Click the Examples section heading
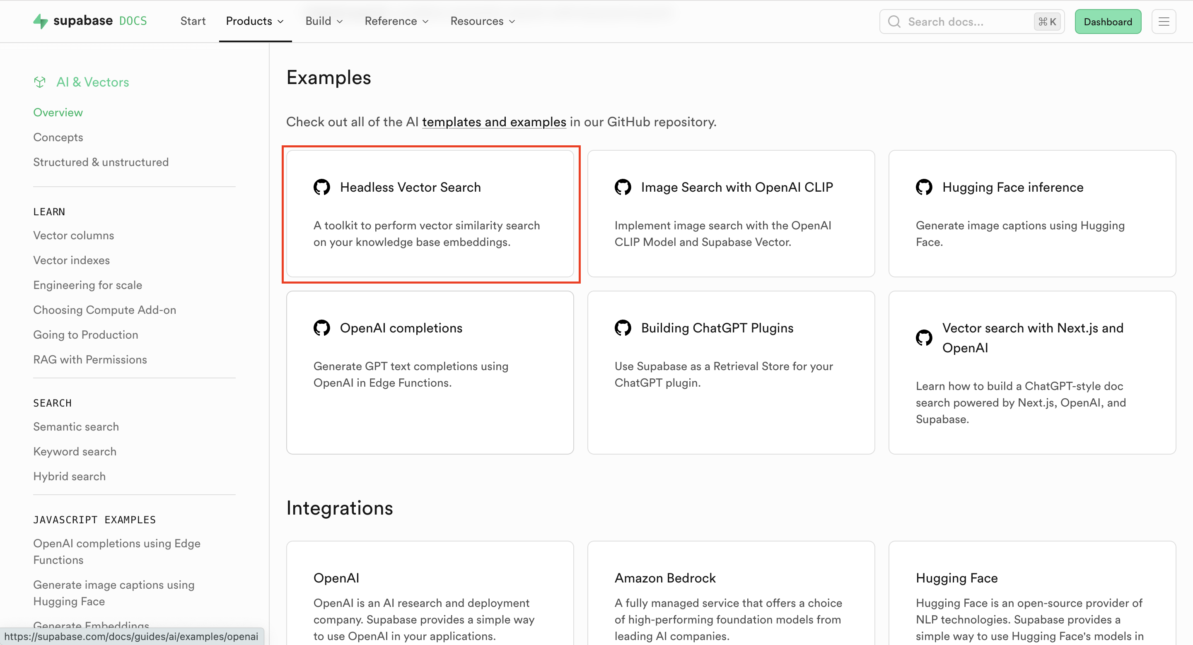Screen dimensions: 1193x645 tap(328, 78)
